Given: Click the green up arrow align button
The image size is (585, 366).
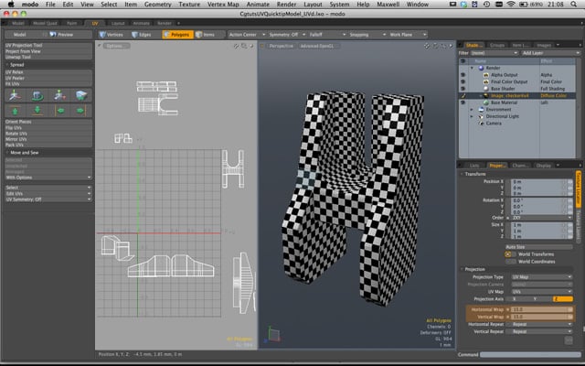Looking at the screenshot, I should (15, 111).
